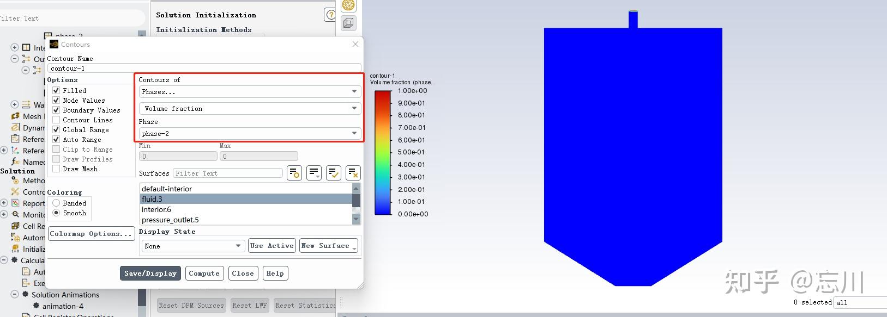The height and width of the screenshot is (317, 887).
Task: Click the Initialization tree icon
Action: (x=15, y=248)
